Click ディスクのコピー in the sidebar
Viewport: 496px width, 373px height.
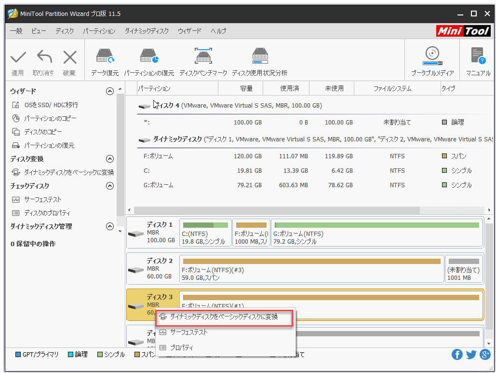(x=43, y=132)
